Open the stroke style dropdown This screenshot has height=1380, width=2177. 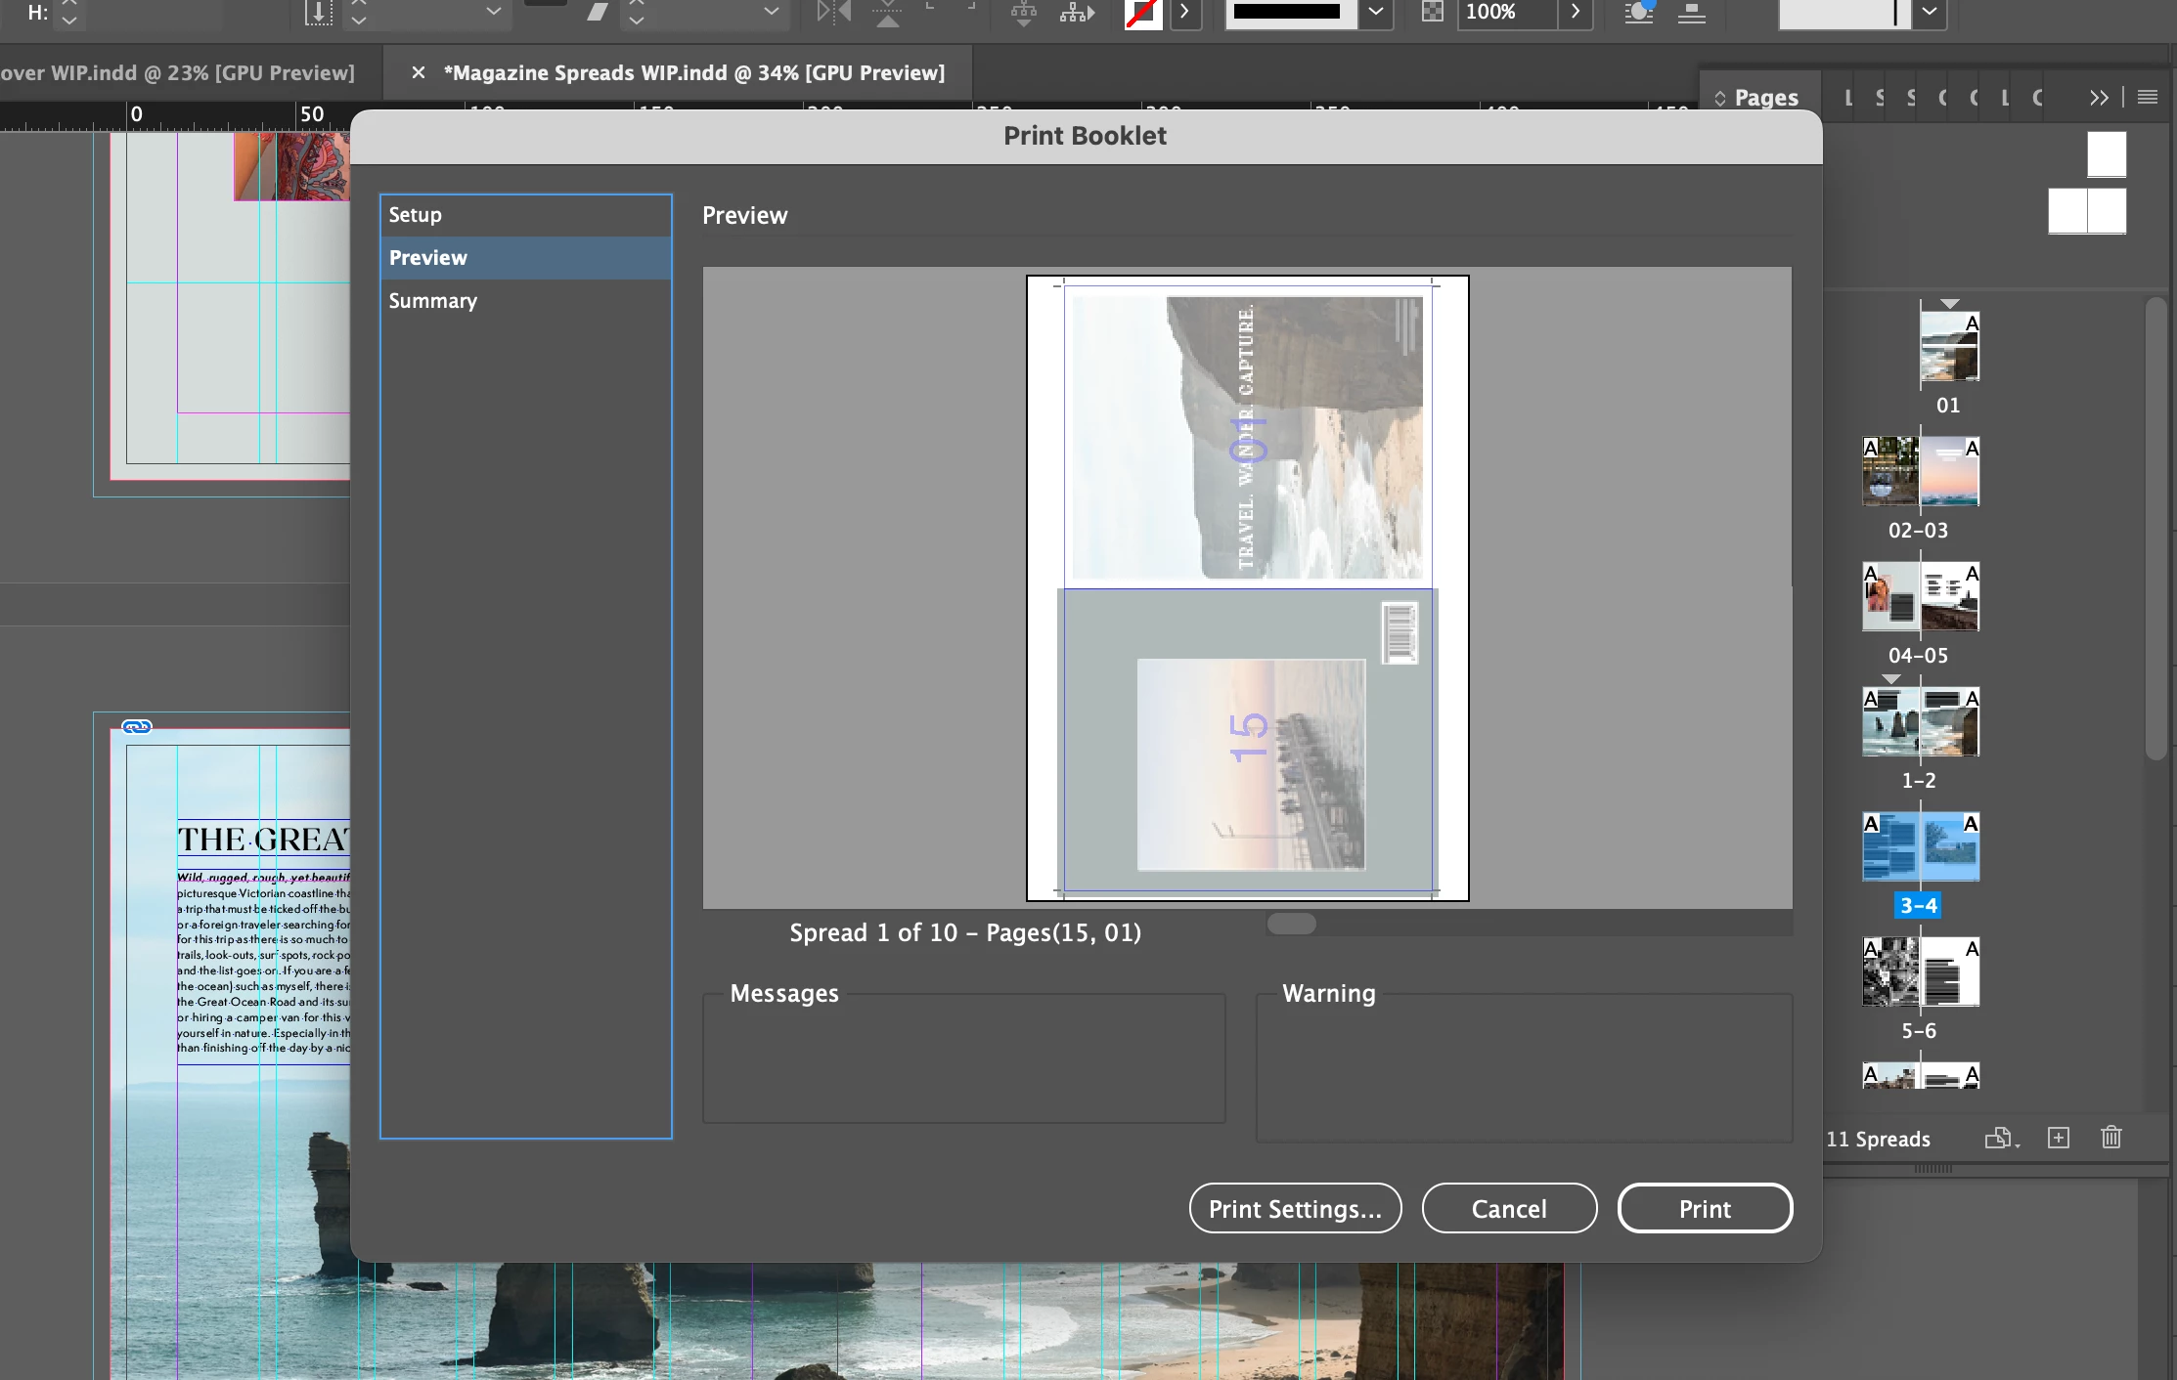click(x=1375, y=12)
